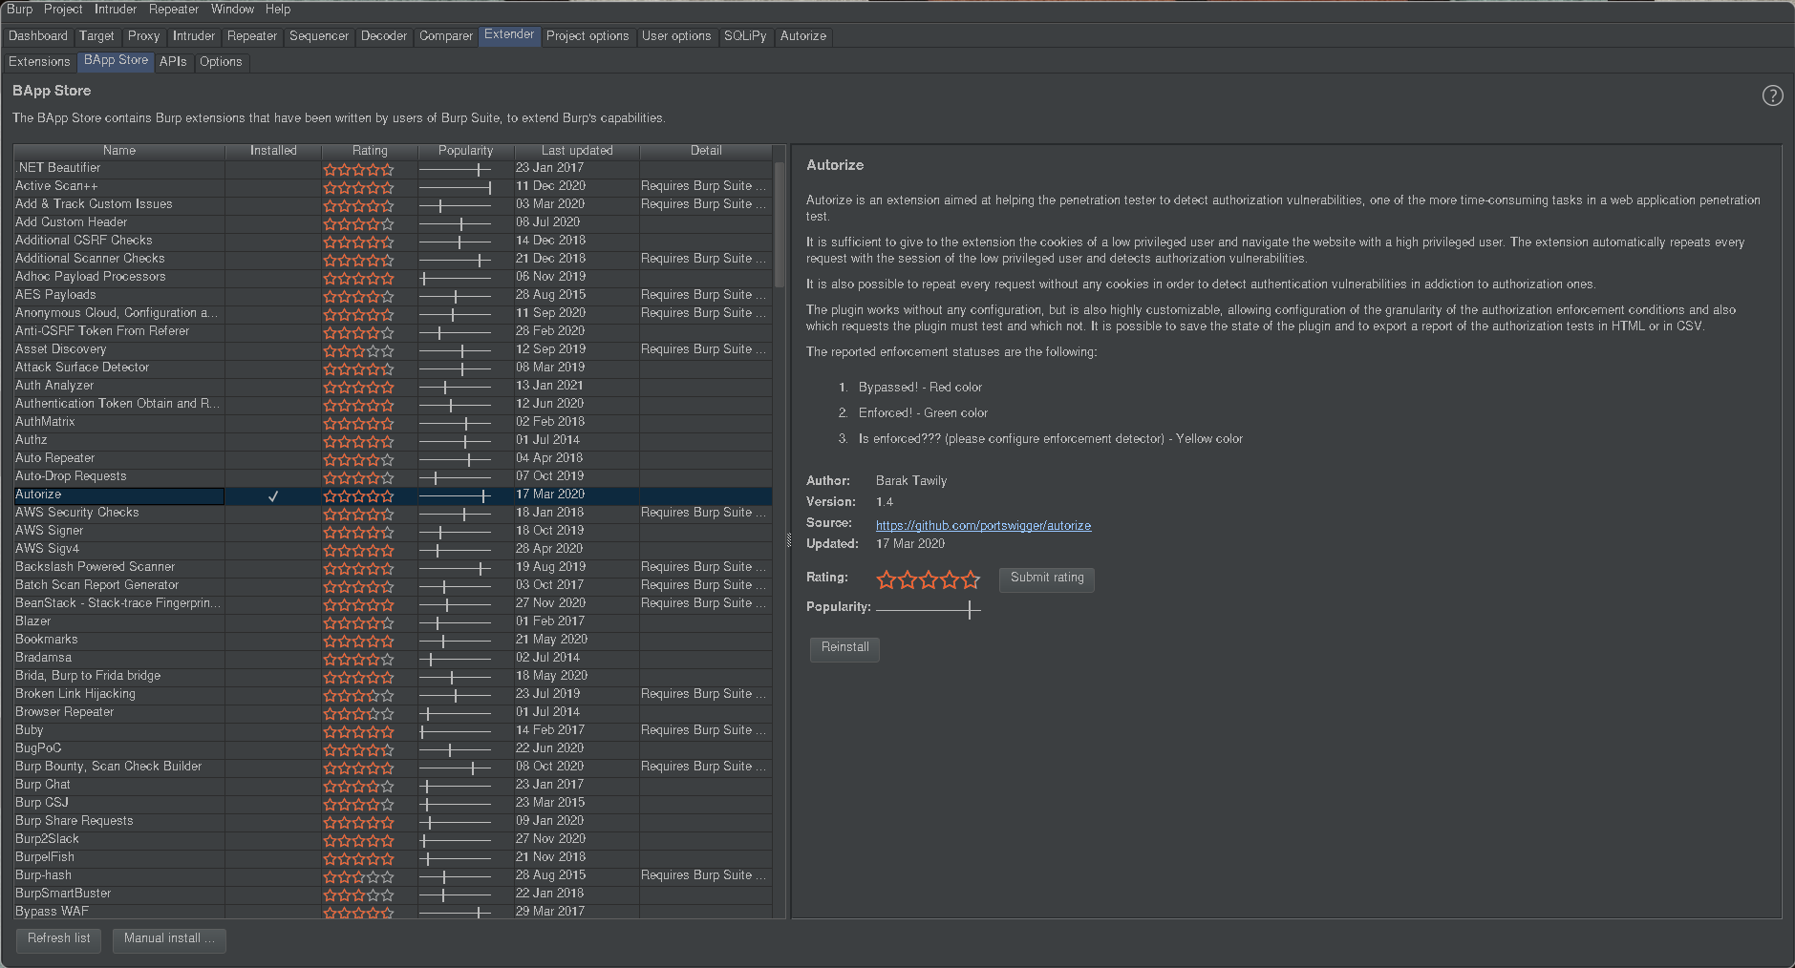This screenshot has width=1795, height=968.
Task: Click the Submit rating button
Action: (1046, 578)
